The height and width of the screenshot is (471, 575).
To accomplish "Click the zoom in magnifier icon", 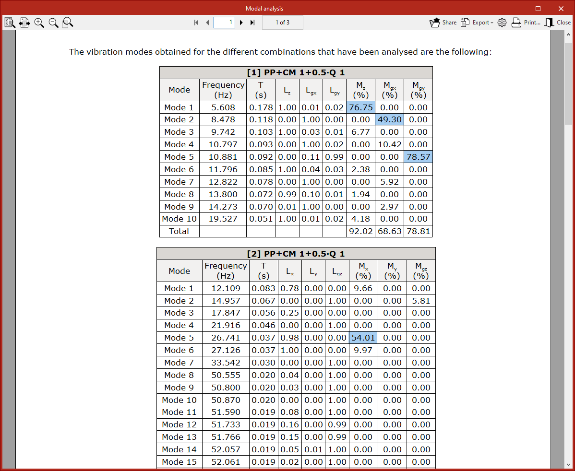I will pyautogui.click(x=39, y=23).
